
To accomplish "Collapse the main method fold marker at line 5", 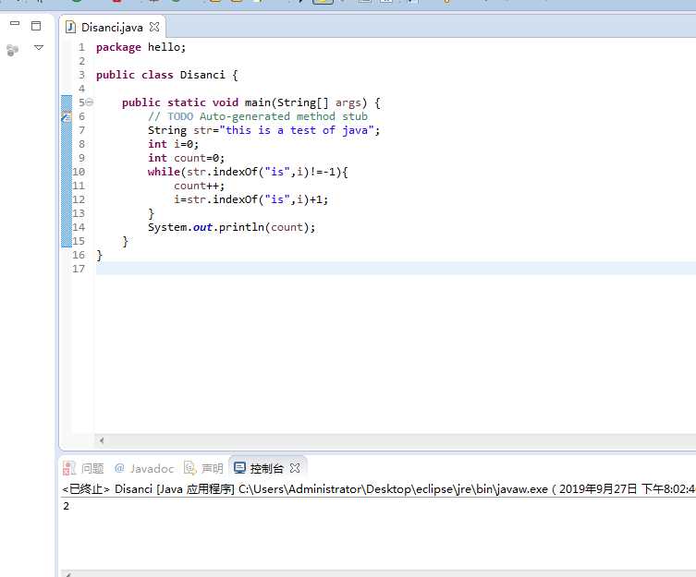I will (x=90, y=102).
